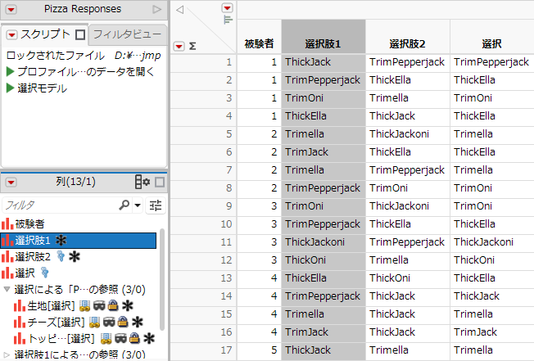Select the 被験者 column in the list
The image size is (534, 361).
point(30,223)
